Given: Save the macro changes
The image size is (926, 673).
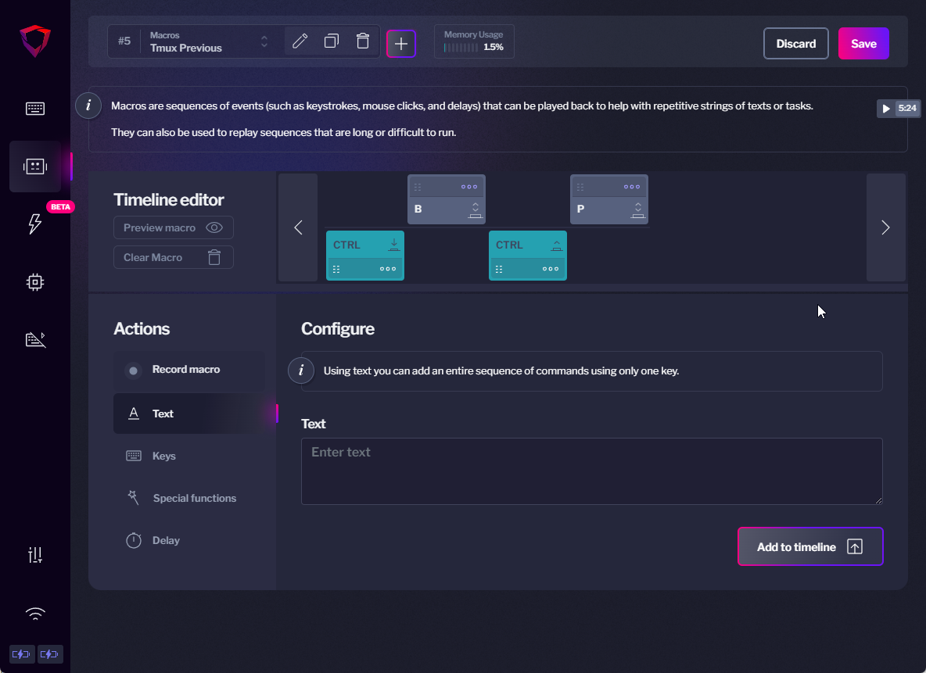Looking at the screenshot, I should coord(863,44).
